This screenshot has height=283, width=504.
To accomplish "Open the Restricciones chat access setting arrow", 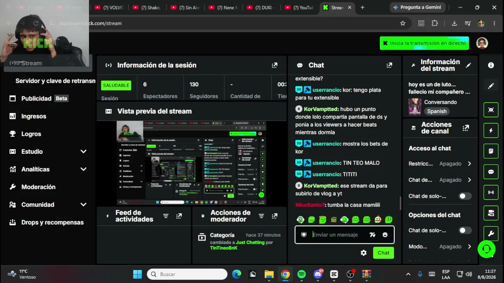I will (x=469, y=164).
